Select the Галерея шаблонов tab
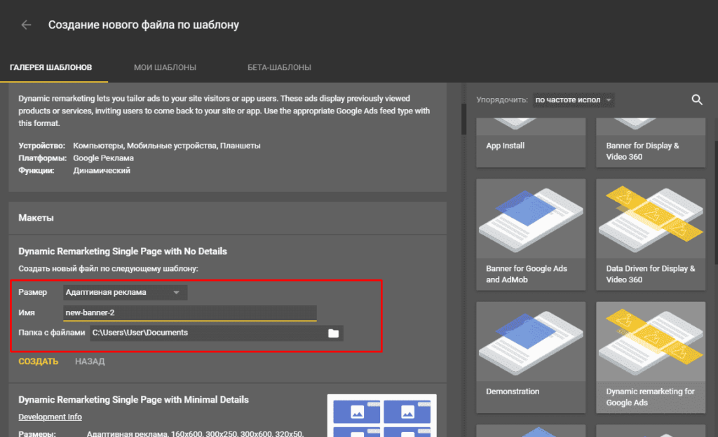Screen dimensions: 718x437 click(x=50, y=68)
